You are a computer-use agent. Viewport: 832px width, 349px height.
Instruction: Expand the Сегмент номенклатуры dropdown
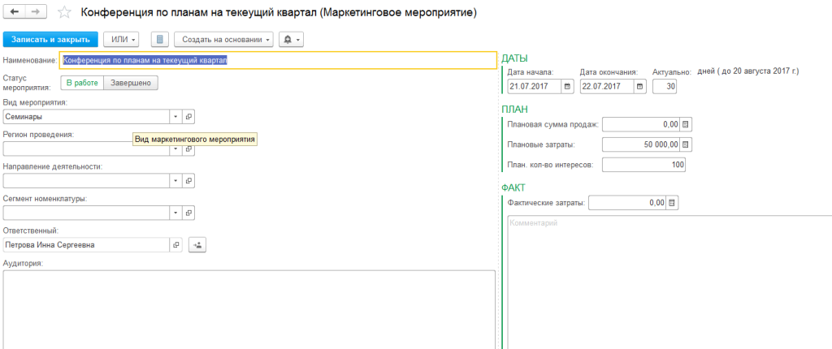click(x=175, y=213)
